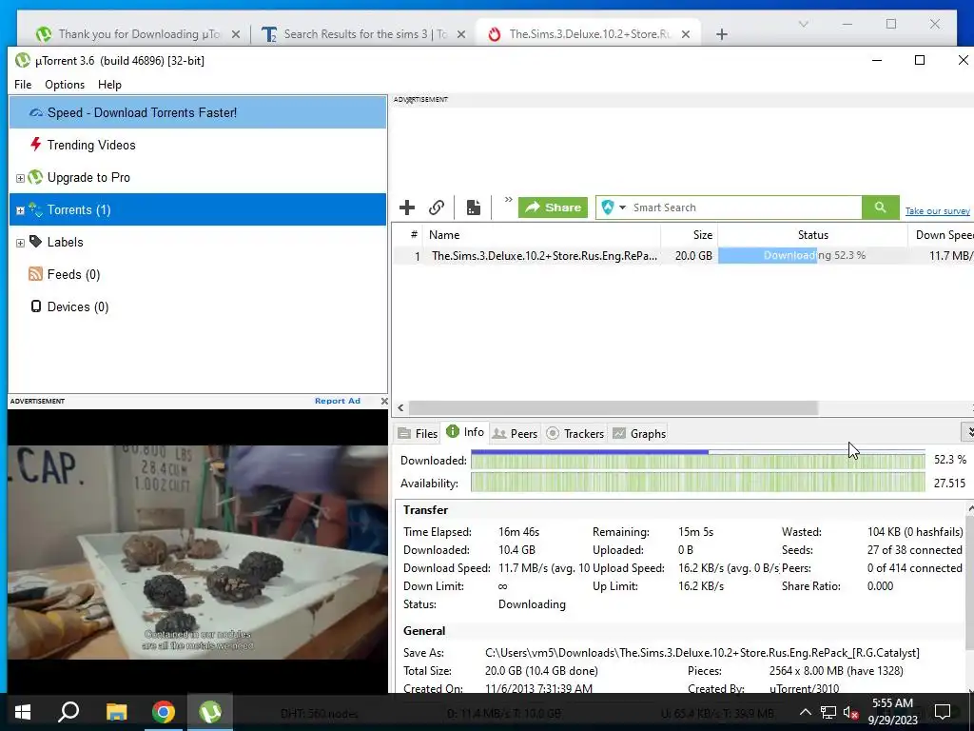This screenshot has height=731, width=974.
Task: Click Report Ad link
Action: tap(338, 401)
